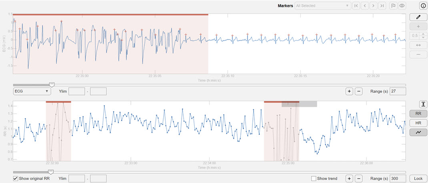
Task: Activate the pencil edit tool
Action: [x=419, y=17]
